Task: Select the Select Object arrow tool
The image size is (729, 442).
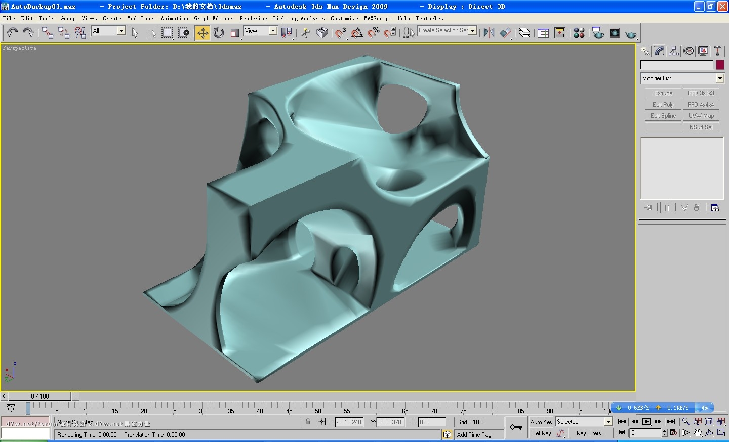Action: point(135,33)
